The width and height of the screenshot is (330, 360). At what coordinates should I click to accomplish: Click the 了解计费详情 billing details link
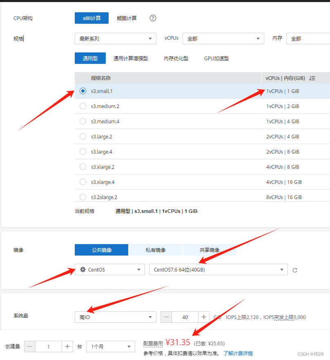pos(238,353)
